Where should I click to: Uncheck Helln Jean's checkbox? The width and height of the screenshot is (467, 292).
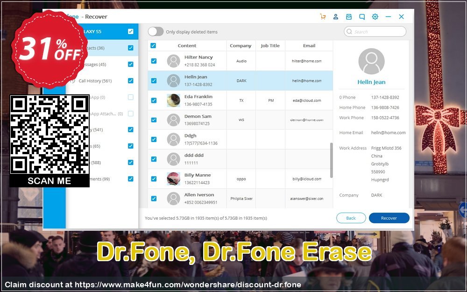pyautogui.click(x=154, y=81)
